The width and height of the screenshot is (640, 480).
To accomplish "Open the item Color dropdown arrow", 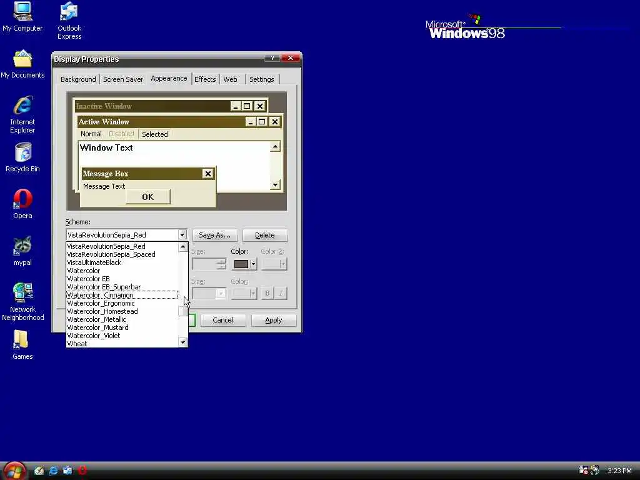I will pos(253,264).
